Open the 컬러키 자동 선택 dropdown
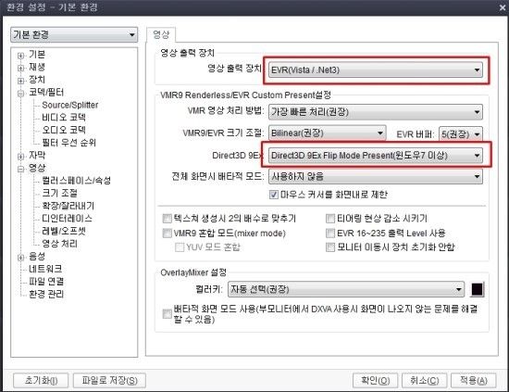 coord(346,289)
